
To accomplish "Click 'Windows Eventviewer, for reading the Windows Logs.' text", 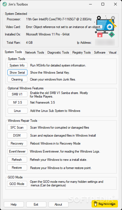I will [x=65, y=152].
